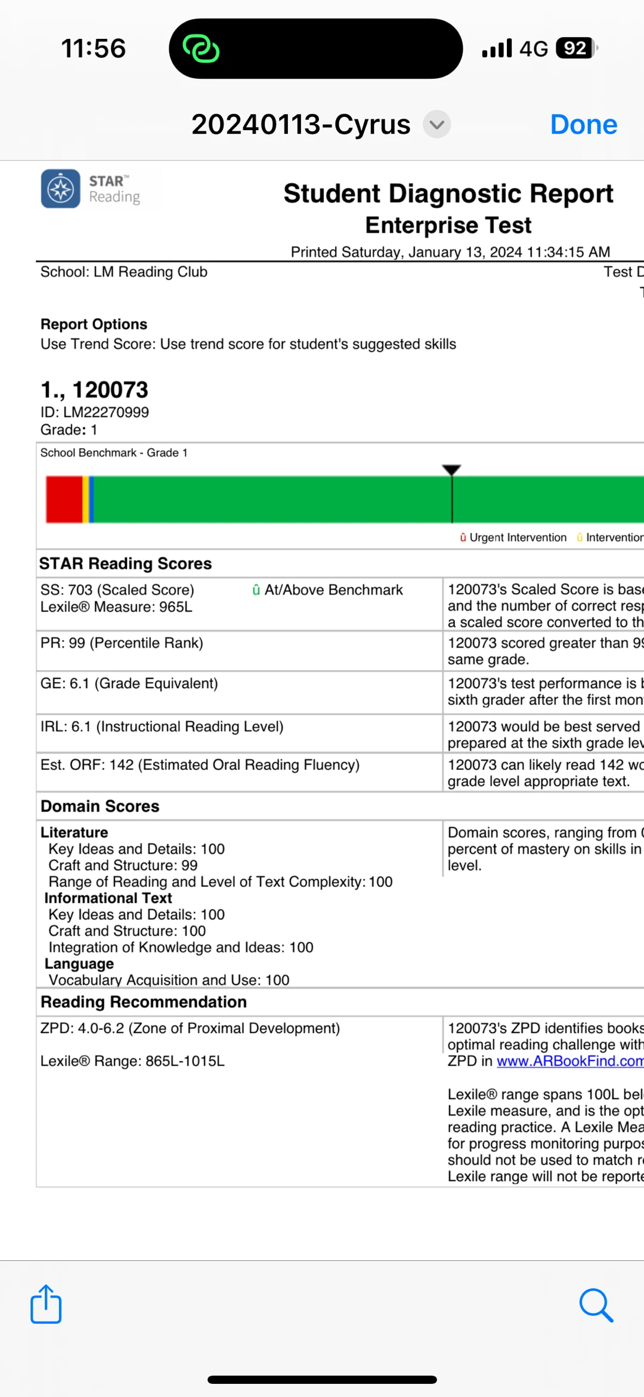
Task: Tap the red Urgent Intervention benchmark segment
Action: [64, 499]
